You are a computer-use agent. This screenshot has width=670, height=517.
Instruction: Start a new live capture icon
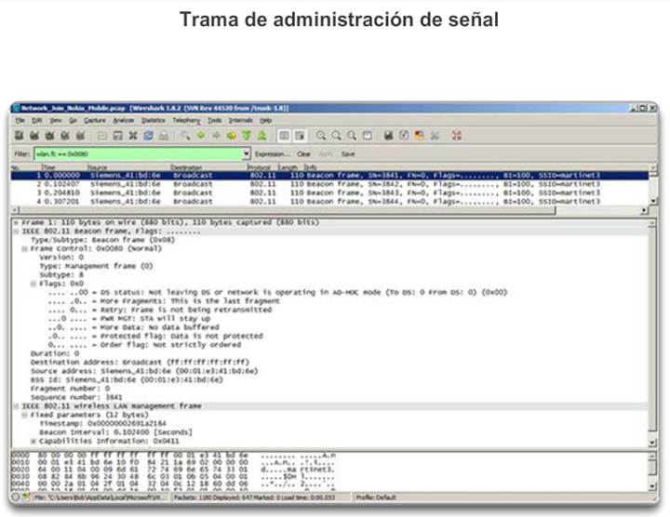[49, 136]
